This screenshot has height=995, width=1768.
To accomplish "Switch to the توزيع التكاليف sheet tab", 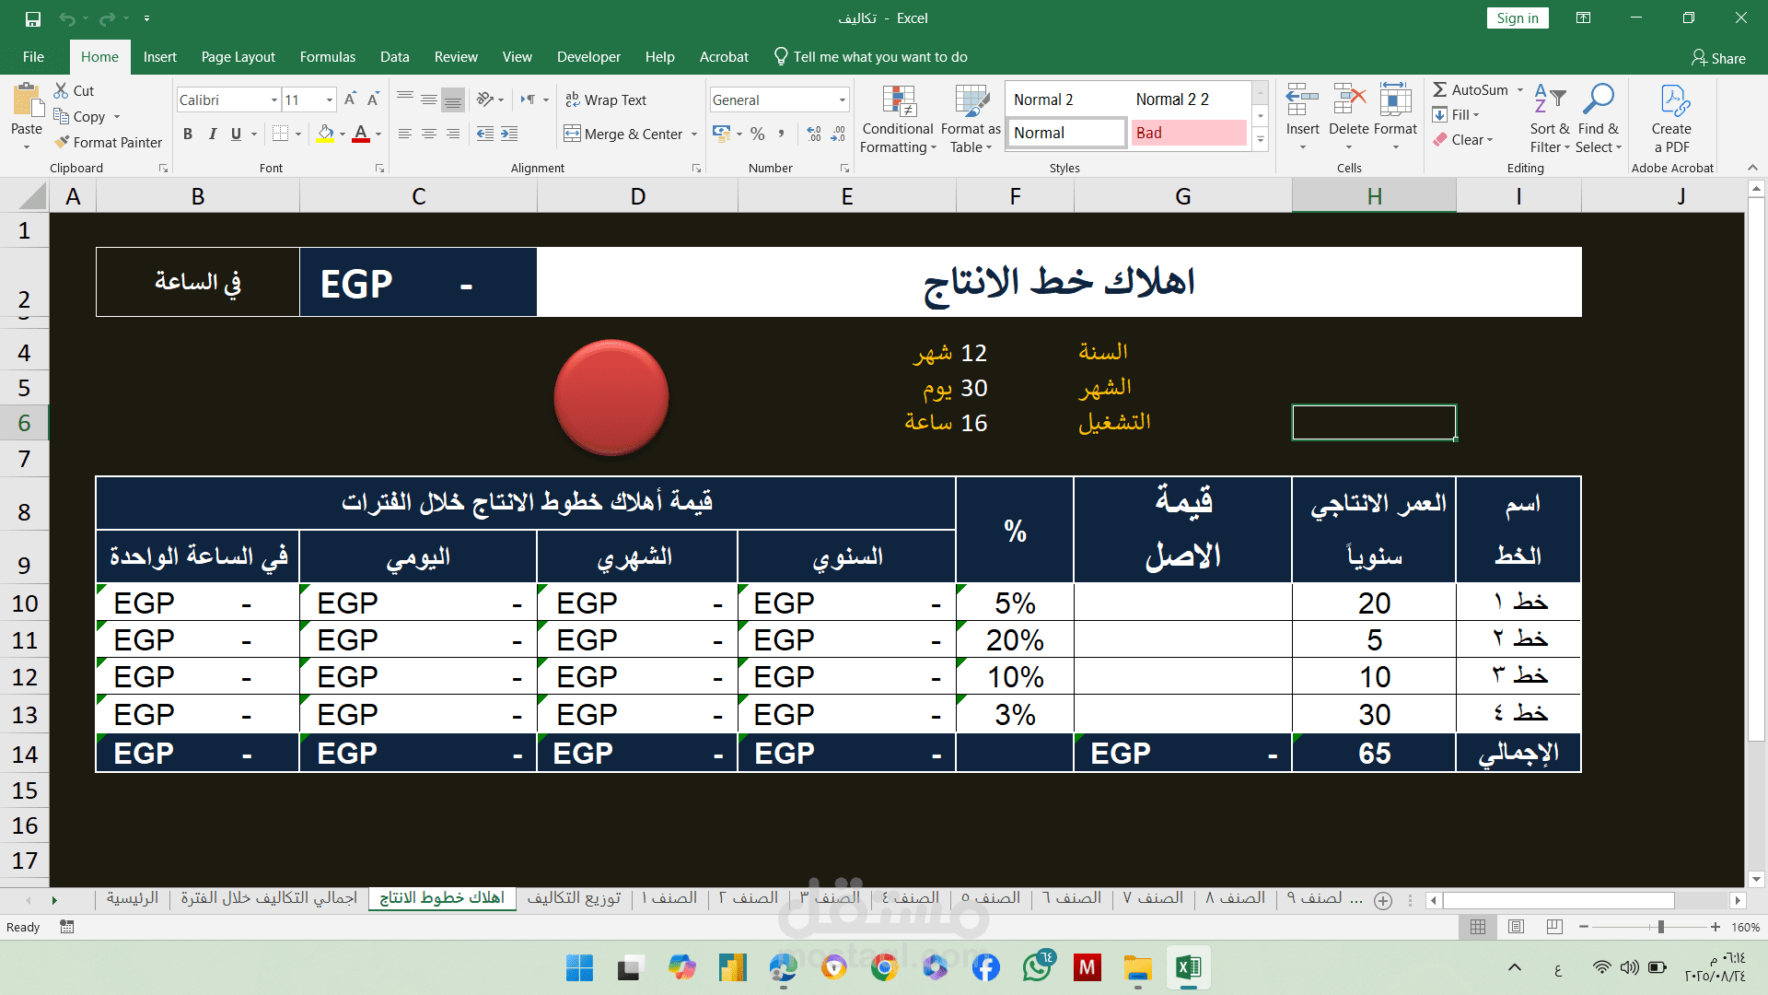I will coord(574,897).
